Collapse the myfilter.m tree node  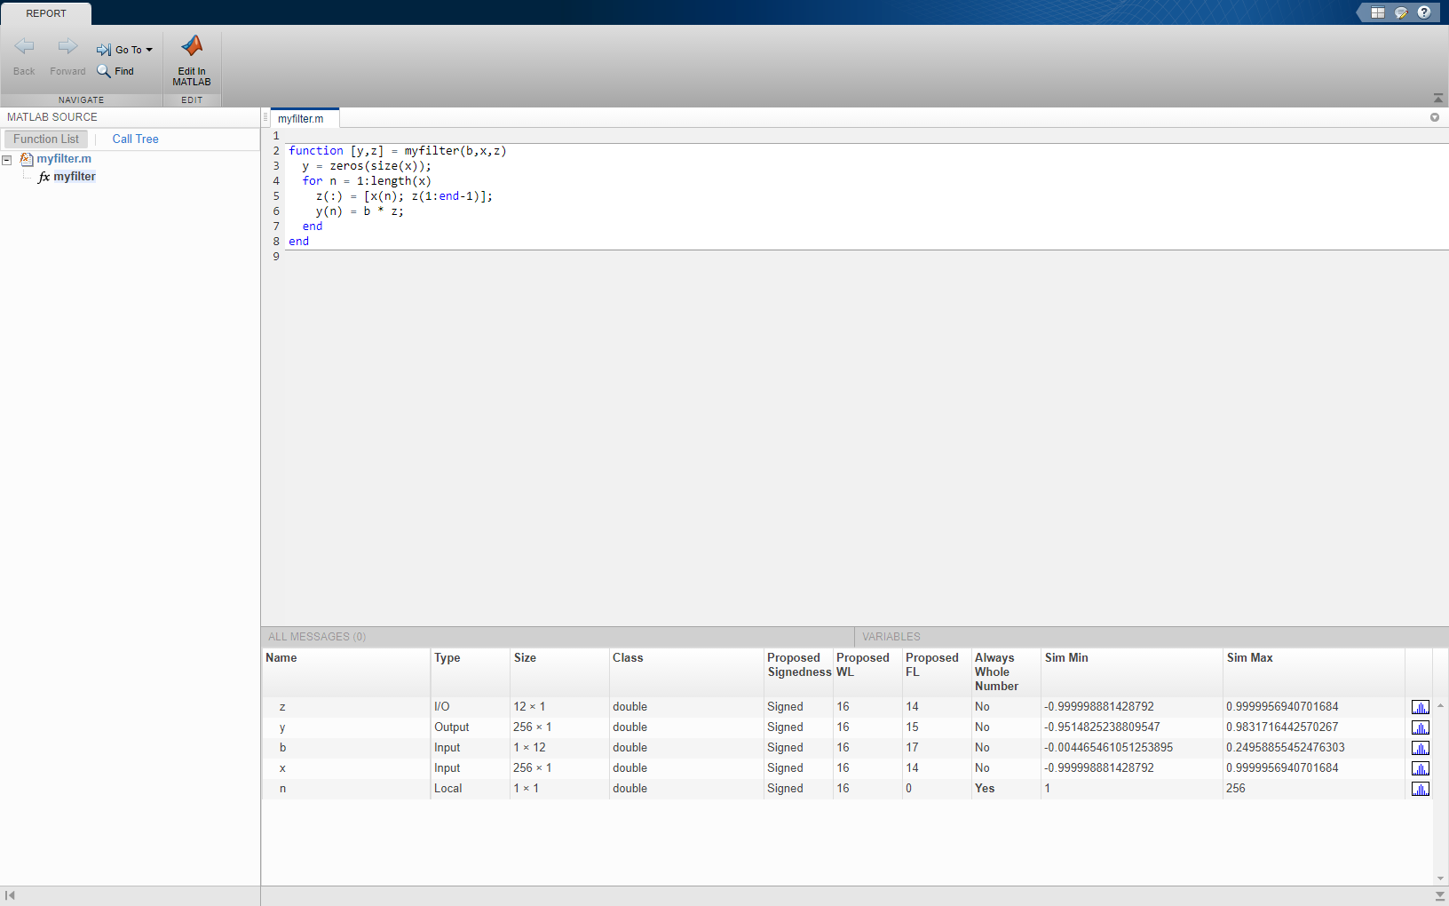point(7,160)
